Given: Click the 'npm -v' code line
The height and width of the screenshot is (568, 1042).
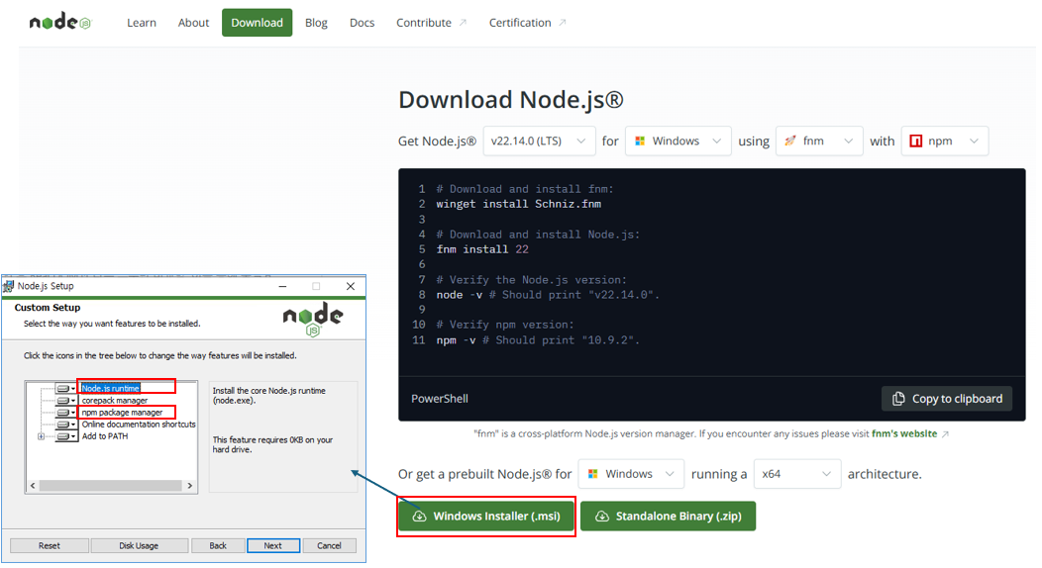Looking at the screenshot, I should click(538, 339).
